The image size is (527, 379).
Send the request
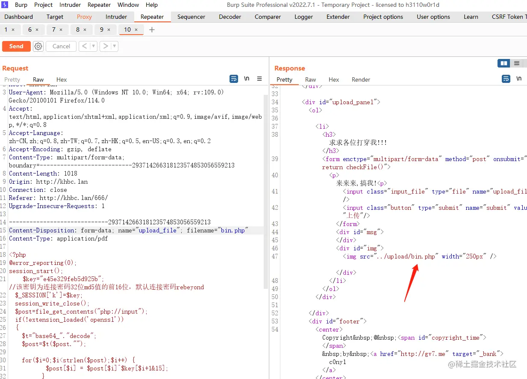16,46
